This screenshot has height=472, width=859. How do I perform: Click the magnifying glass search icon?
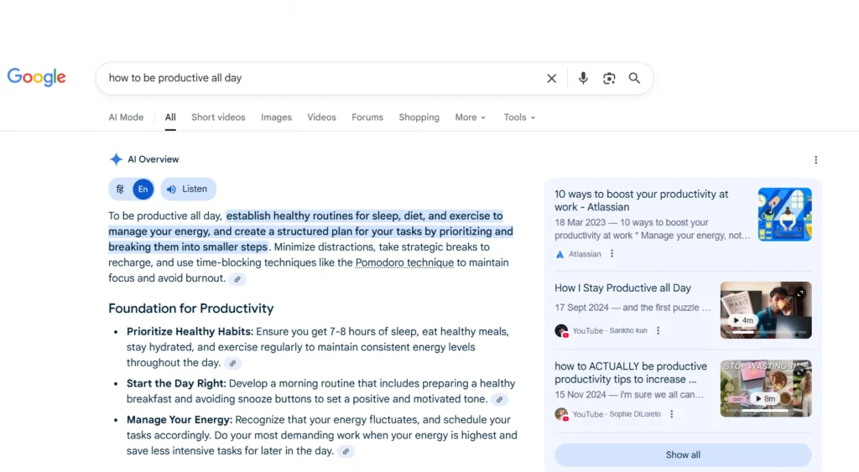(x=634, y=78)
